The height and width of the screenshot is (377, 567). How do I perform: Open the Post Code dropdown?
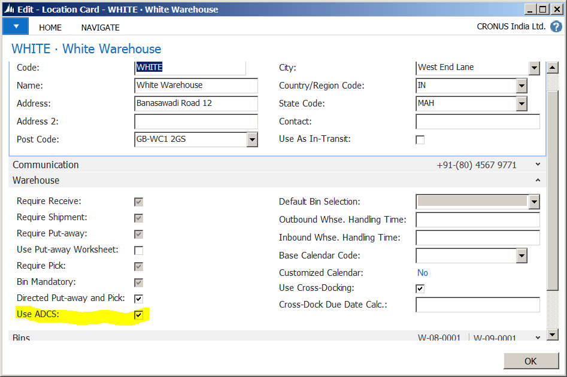click(x=252, y=139)
